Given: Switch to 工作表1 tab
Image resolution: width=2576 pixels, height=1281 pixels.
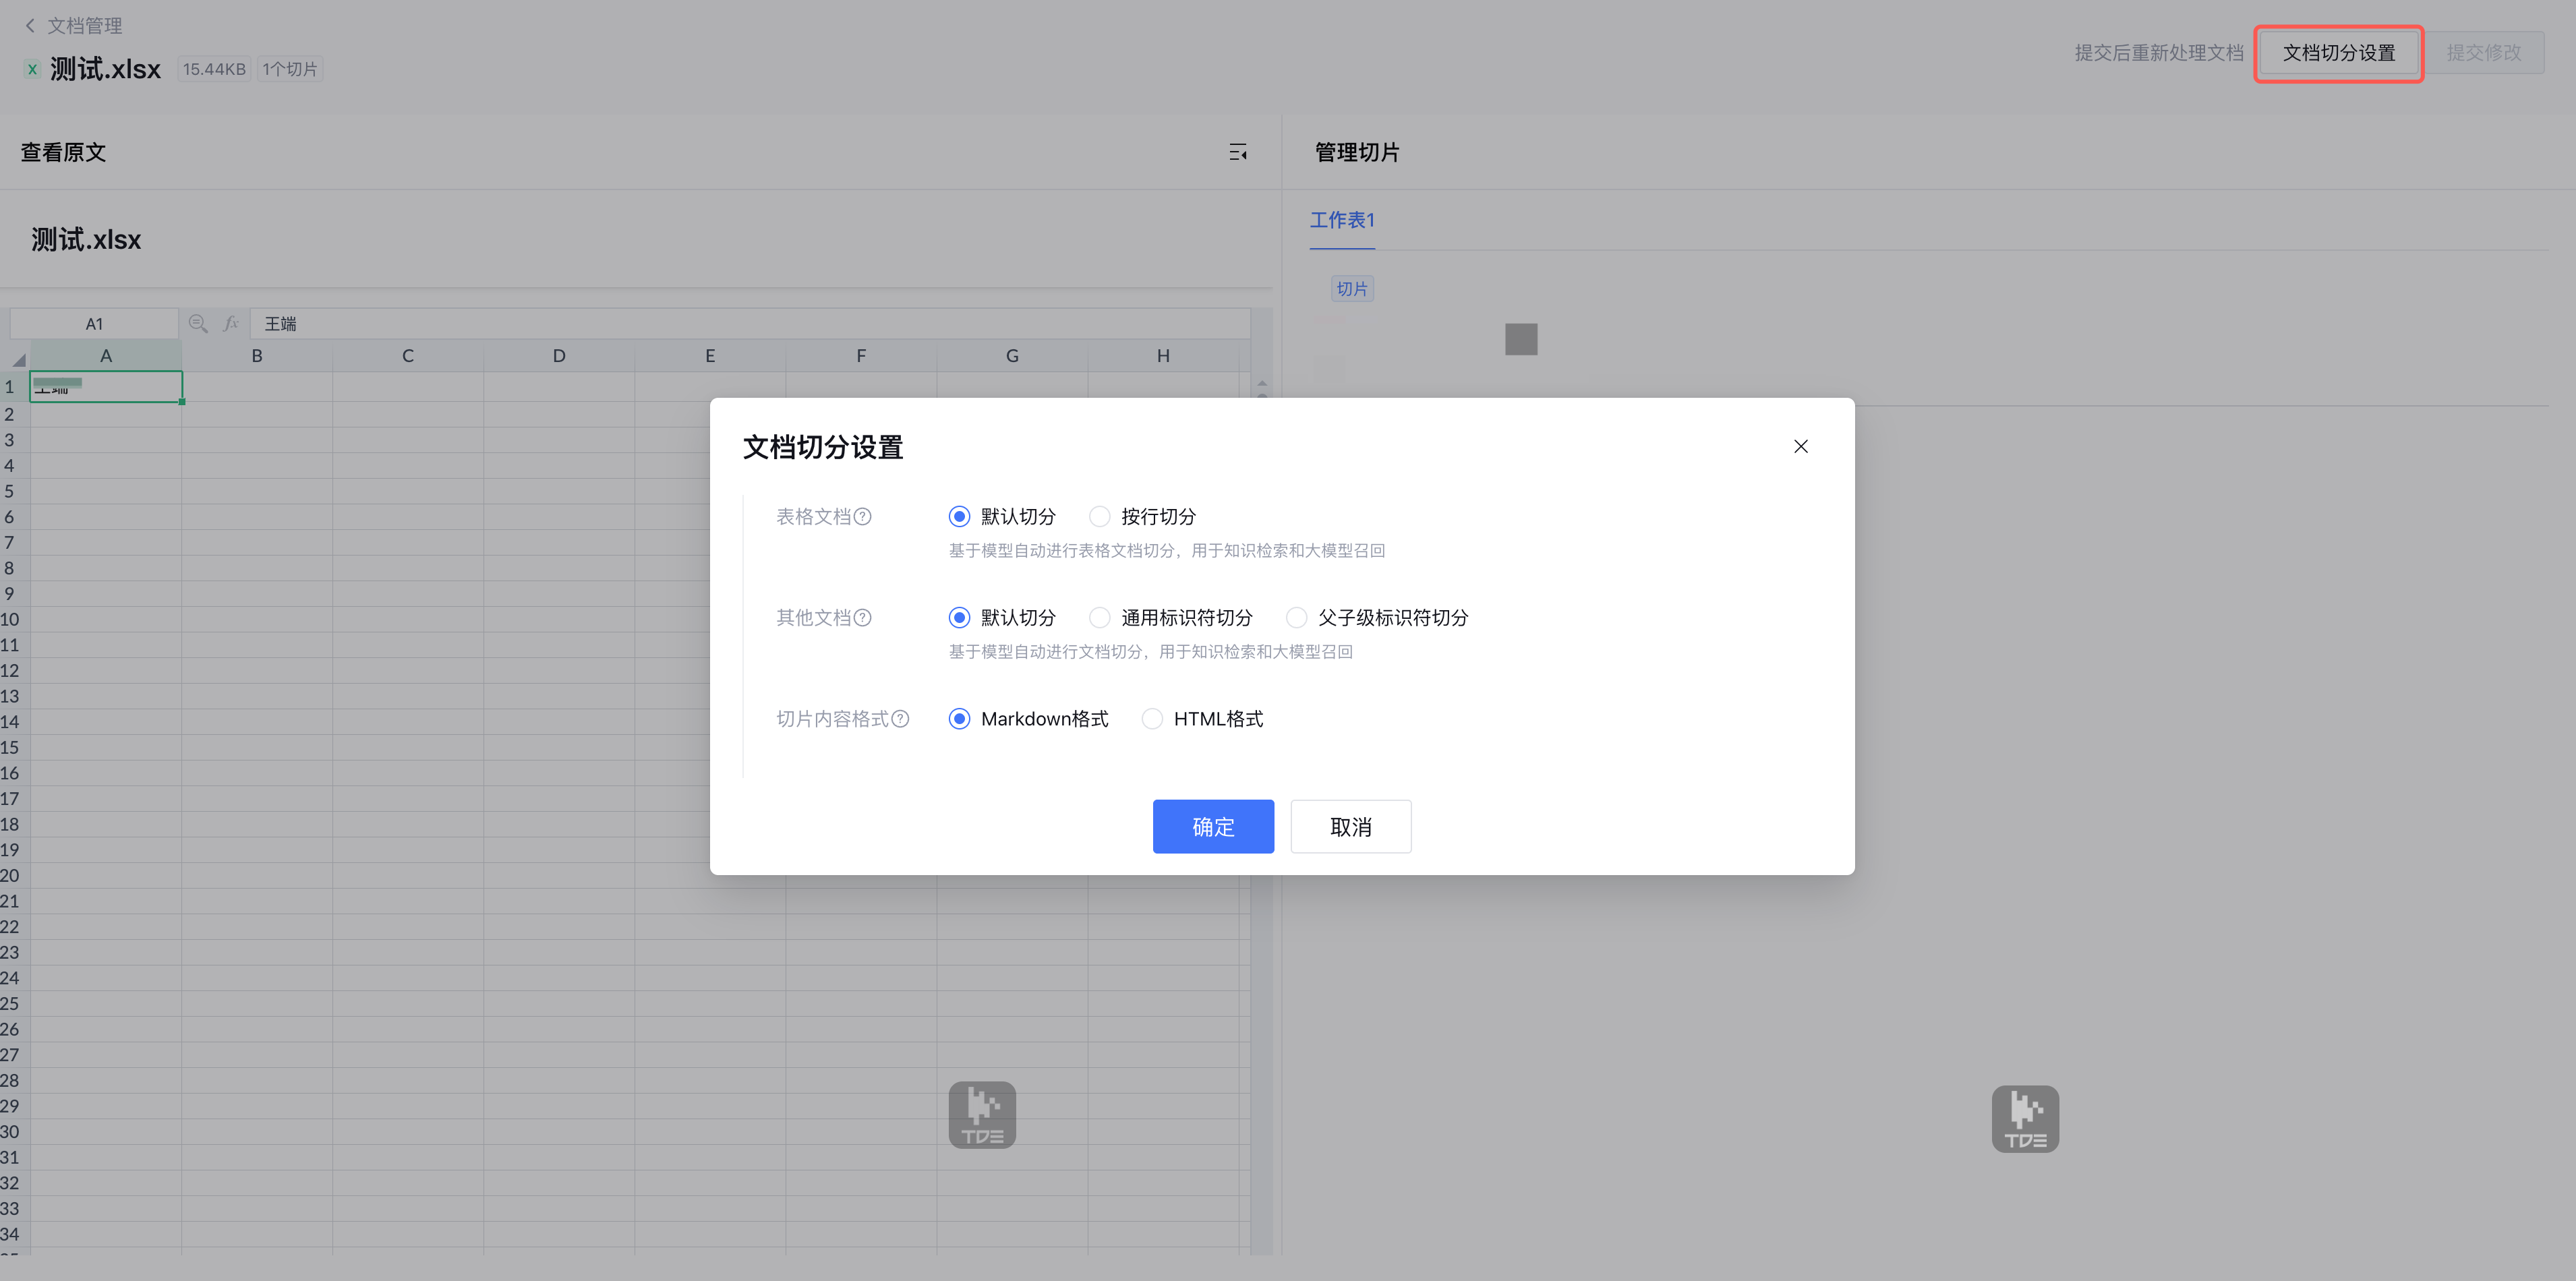Looking at the screenshot, I should [1342, 220].
